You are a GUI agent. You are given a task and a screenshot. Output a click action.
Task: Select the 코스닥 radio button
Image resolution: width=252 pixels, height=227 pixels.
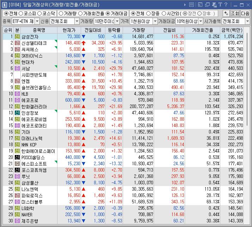pos(39,13)
